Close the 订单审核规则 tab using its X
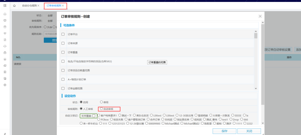301x135 pixels. [x=63, y=6]
